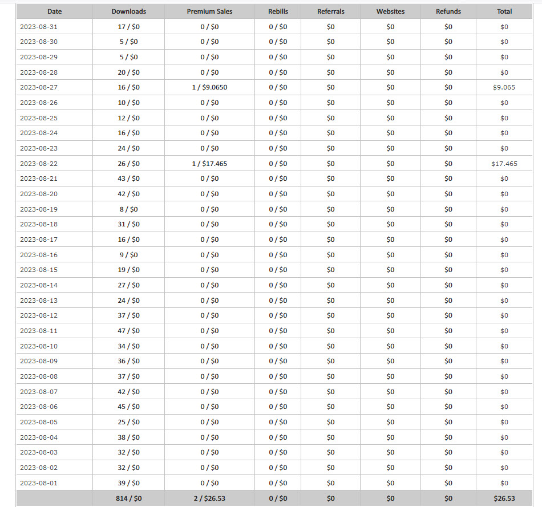
Task: Click premium sale value 1 / $9.0650
Action: click(209, 87)
